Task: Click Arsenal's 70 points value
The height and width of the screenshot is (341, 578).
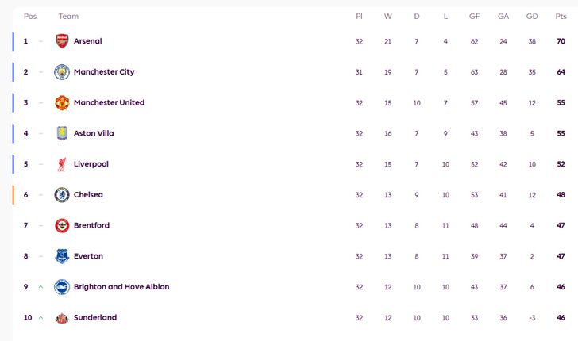Action: click(x=561, y=41)
